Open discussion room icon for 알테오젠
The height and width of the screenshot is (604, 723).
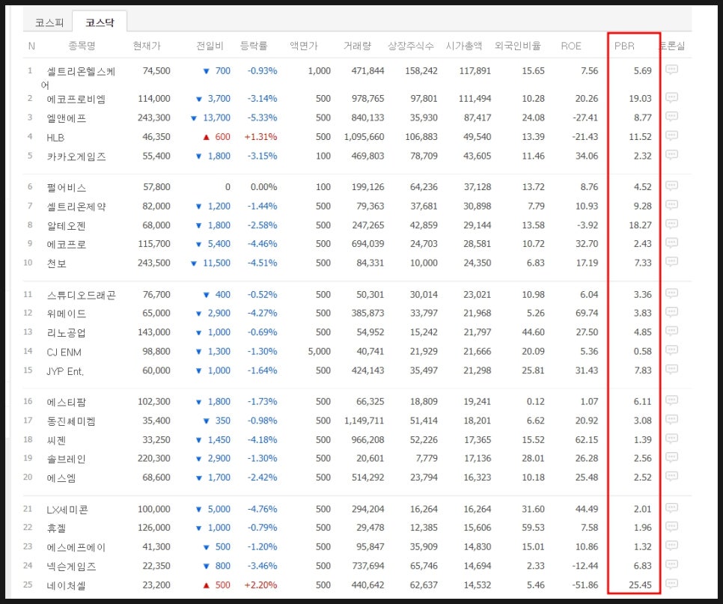671,225
